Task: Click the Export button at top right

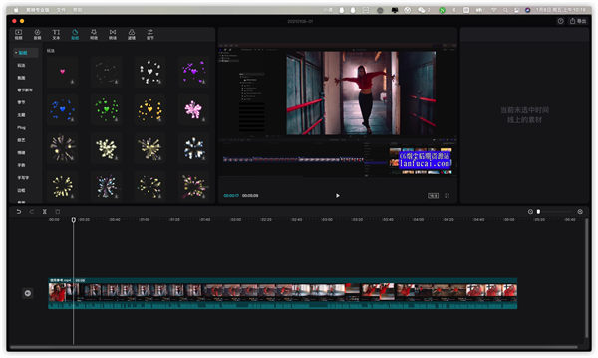Action: coord(578,21)
